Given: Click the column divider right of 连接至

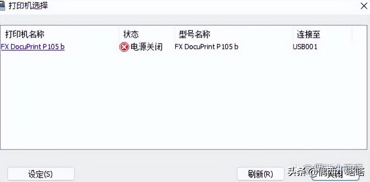Looking at the screenshot, I should coord(352,34).
